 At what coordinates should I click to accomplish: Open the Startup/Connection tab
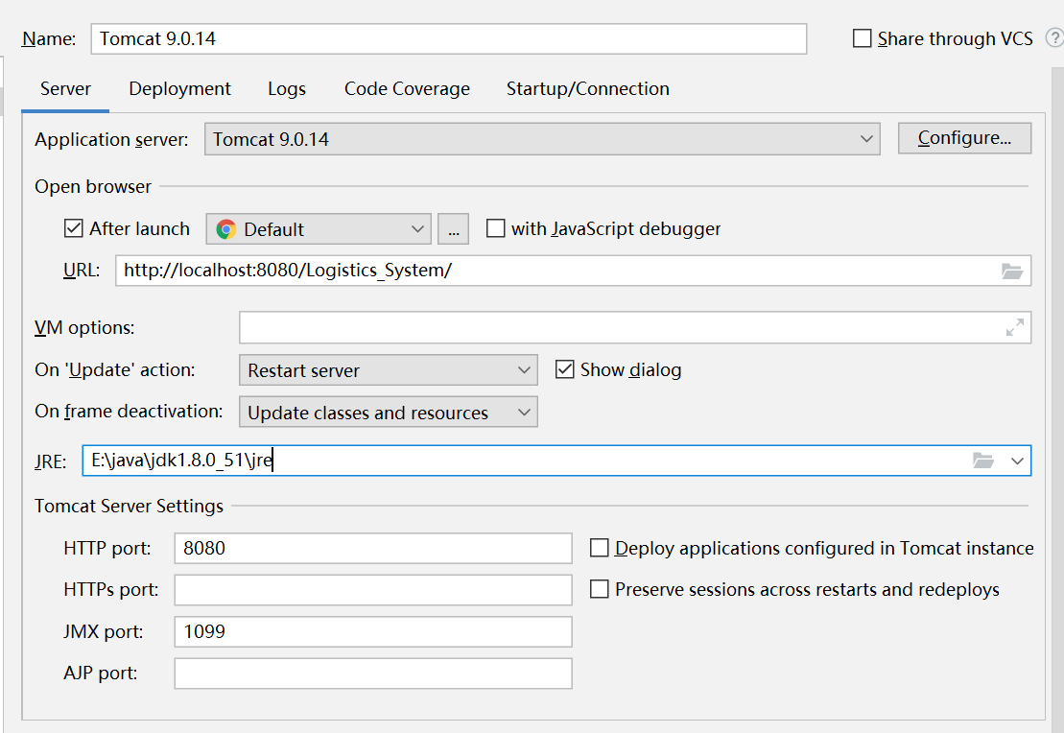(587, 89)
